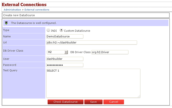Click the 'Password' row label
The width and height of the screenshot is (172, 108).
[10, 65]
